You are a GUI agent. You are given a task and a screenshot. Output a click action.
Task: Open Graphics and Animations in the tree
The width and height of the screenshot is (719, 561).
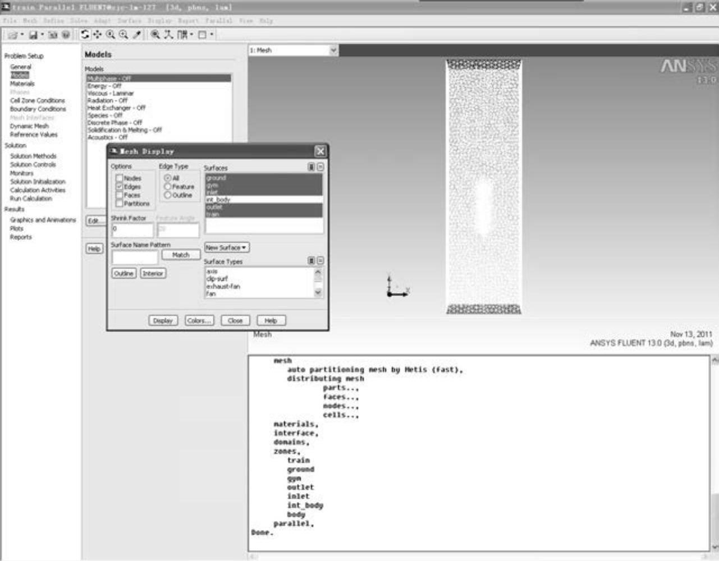pyautogui.click(x=43, y=220)
